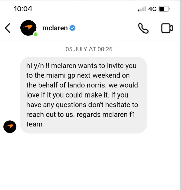The height and width of the screenshot is (190, 181).
Task: Tap "regards mclaren f1" line in message
Action: tap(106, 115)
